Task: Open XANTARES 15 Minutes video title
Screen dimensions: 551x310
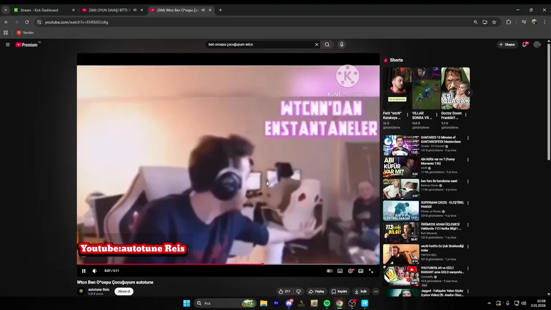Action: (x=441, y=139)
